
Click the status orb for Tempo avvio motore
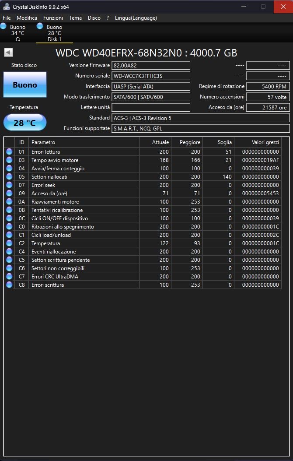(x=9, y=160)
